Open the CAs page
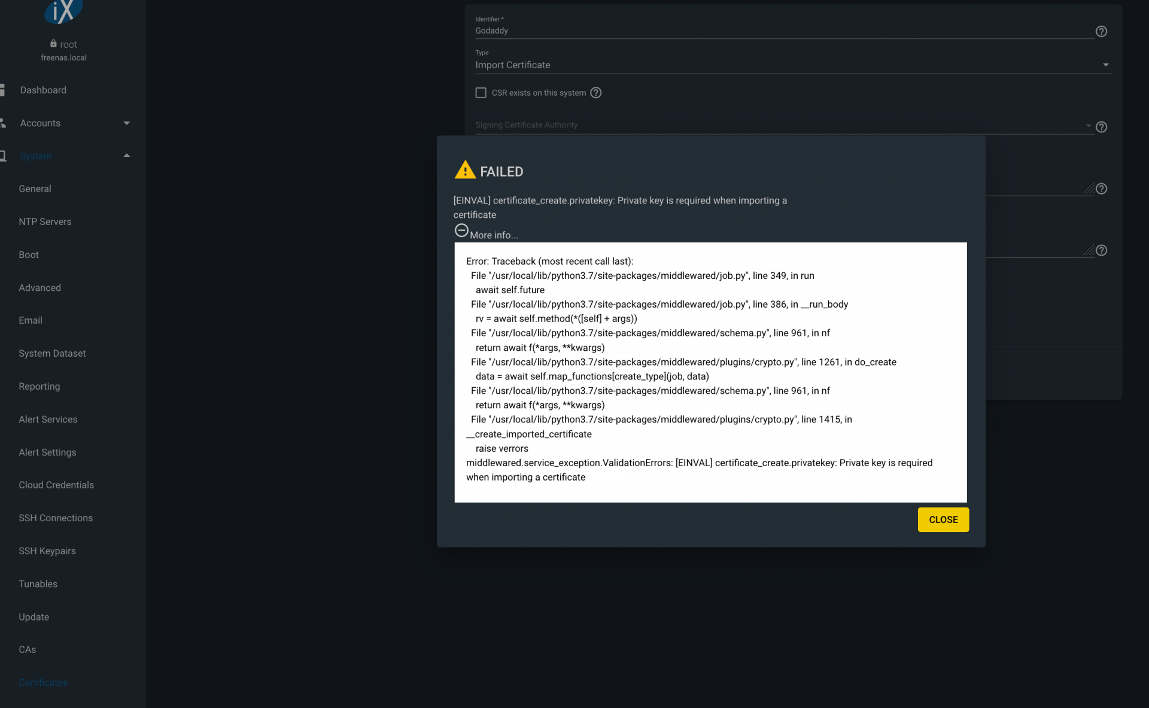This screenshot has height=708, width=1149. pos(27,649)
